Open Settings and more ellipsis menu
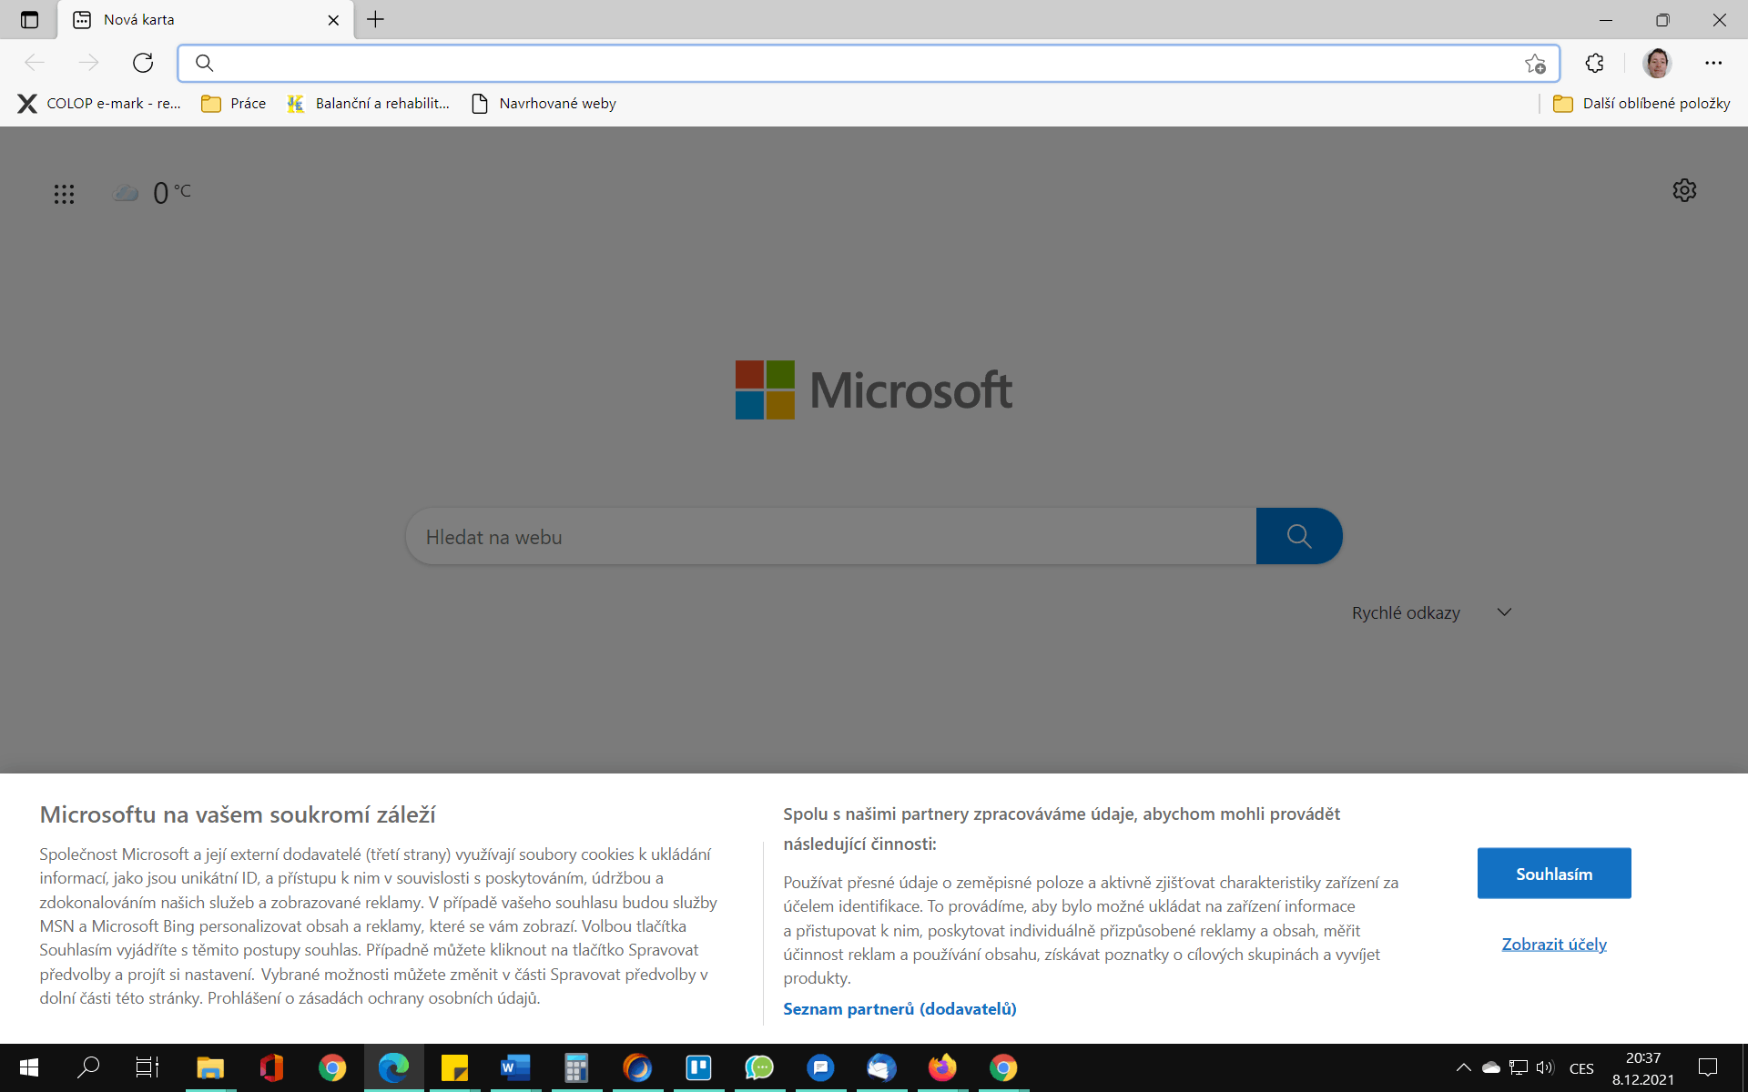Viewport: 1748px width, 1092px height. point(1713,63)
